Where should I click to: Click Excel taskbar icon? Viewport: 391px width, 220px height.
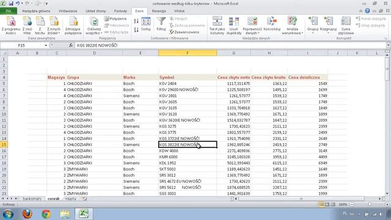tap(84, 214)
